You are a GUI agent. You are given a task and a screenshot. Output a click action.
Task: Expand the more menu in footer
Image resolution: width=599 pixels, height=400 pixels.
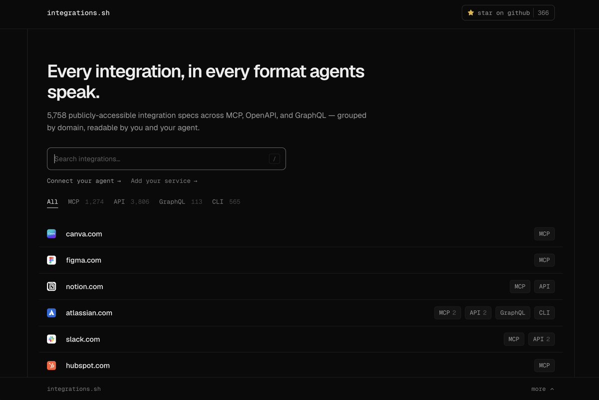[543, 389]
